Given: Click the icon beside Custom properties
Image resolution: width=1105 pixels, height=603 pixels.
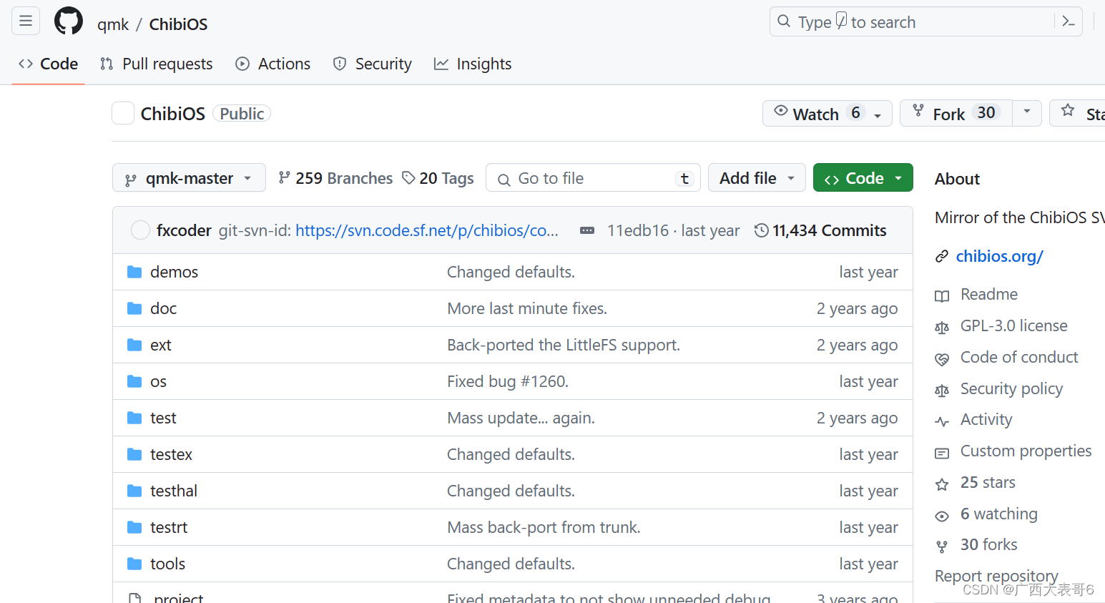Looking at the screenshot, I should pos(942,453).
